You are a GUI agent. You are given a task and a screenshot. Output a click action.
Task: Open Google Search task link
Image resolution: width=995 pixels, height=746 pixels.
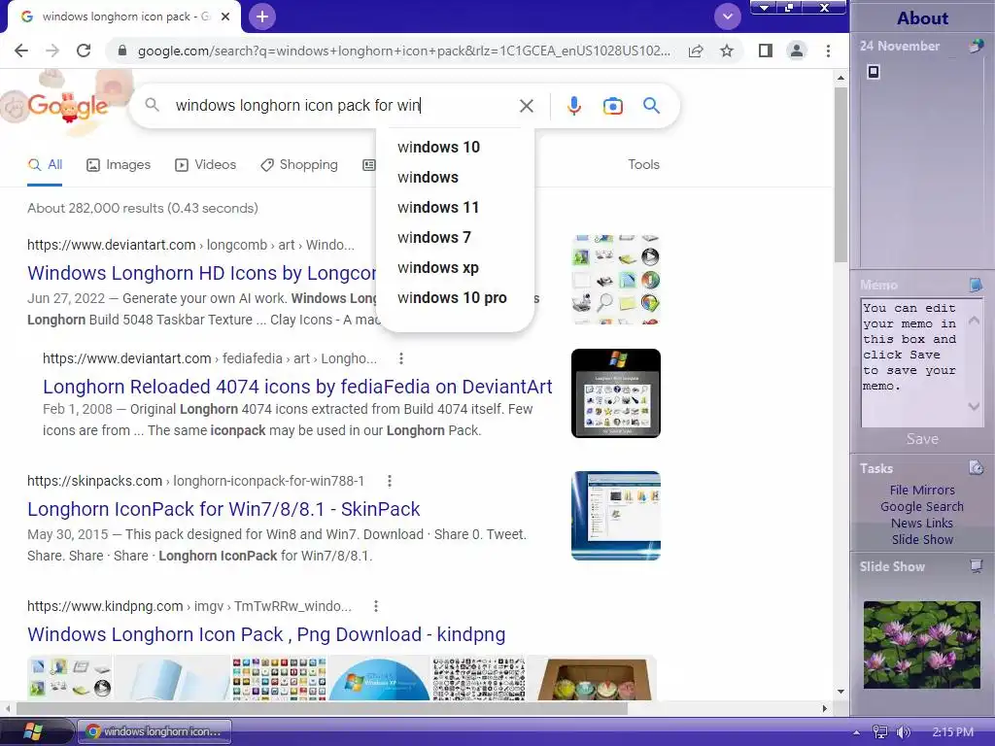point(922,506)
